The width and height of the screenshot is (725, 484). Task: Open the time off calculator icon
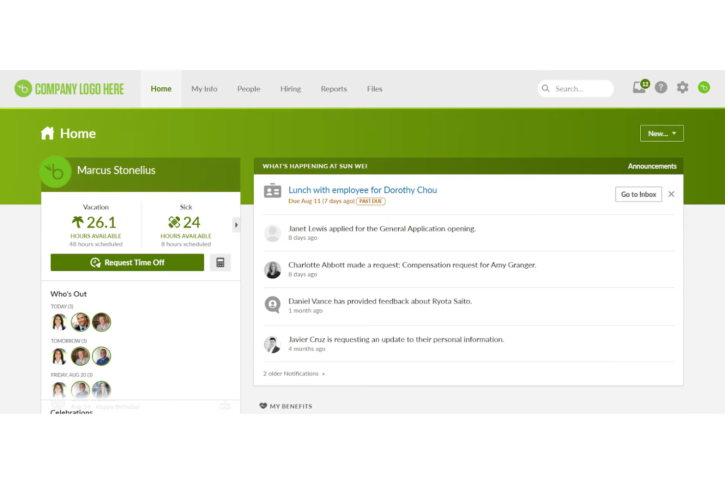pos(220,262)
